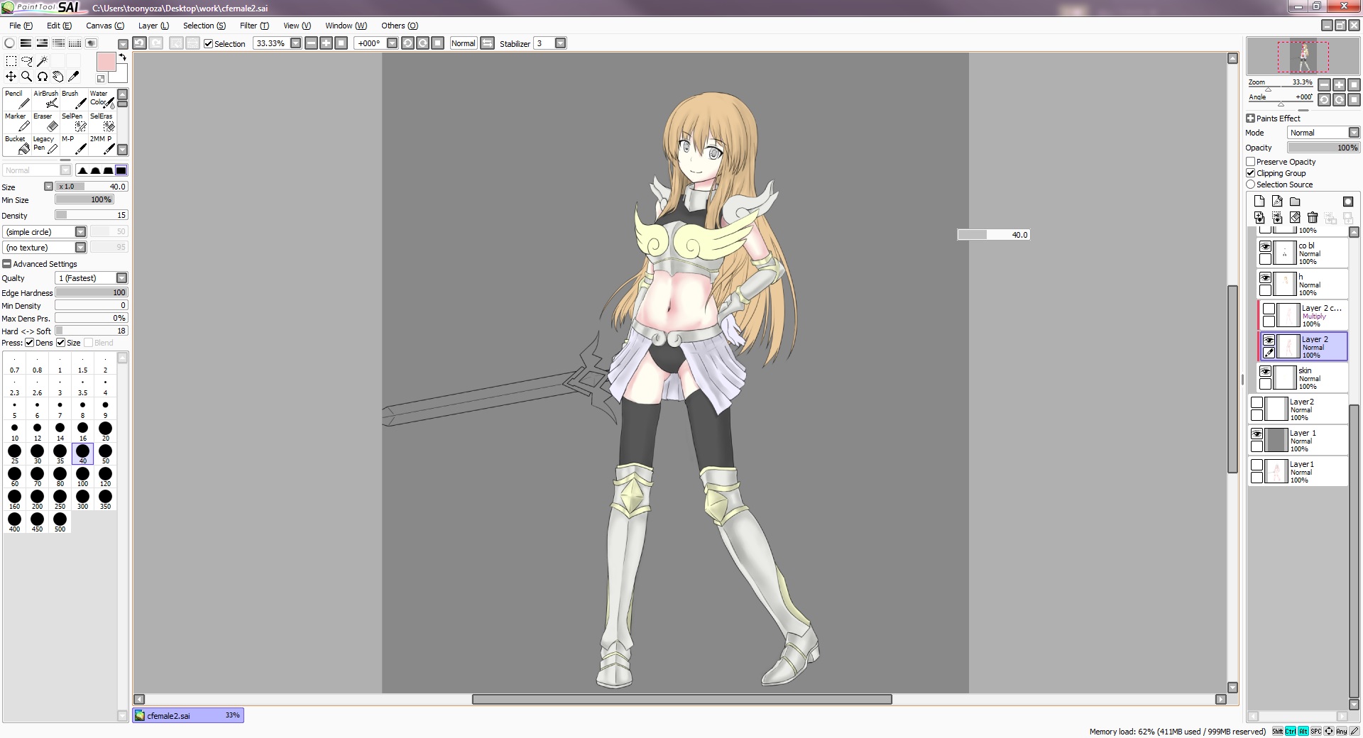Viewport: 1363px width, 738px height.
Task: Choose the Bucket fill tool
Action: pyautogui.click(x=17, y=145)
